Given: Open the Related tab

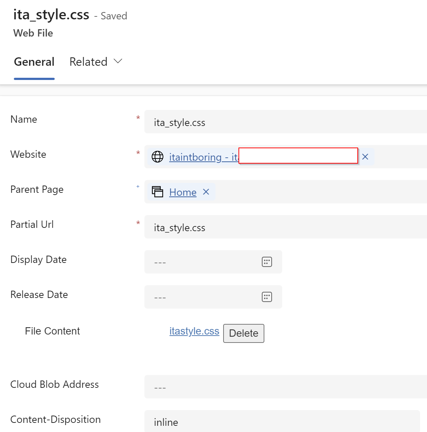Looking at the screenshot, I should coord(88,62).
